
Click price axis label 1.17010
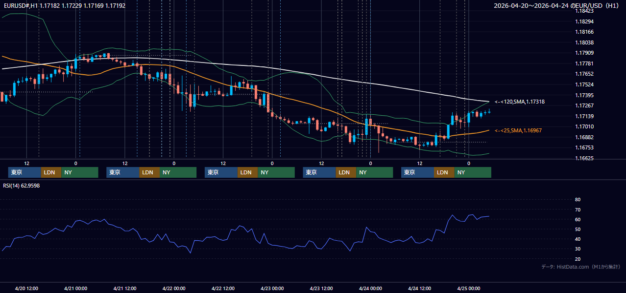[585, 126]
